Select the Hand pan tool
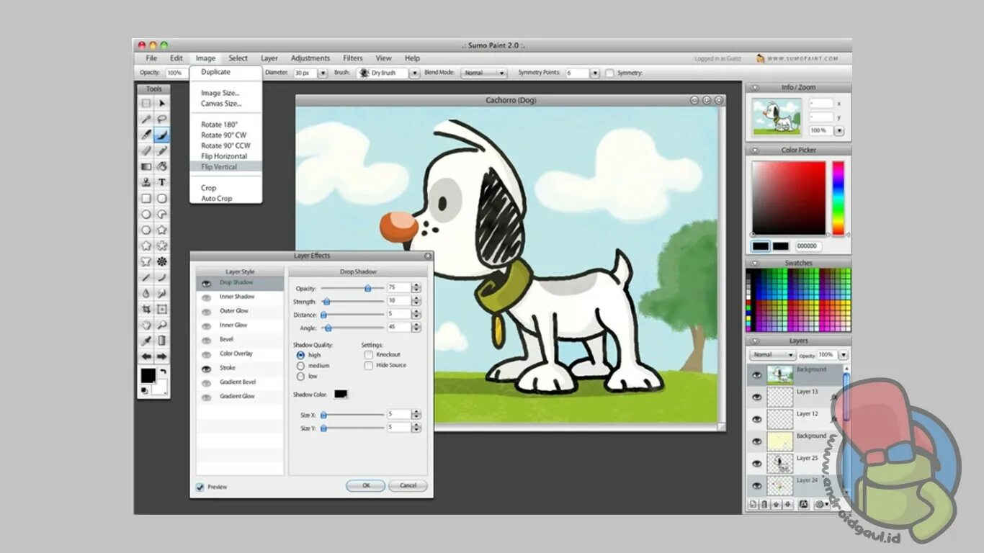Image resolution: width=984 pixels, height=553 pixels. click(x=146, y=325)
